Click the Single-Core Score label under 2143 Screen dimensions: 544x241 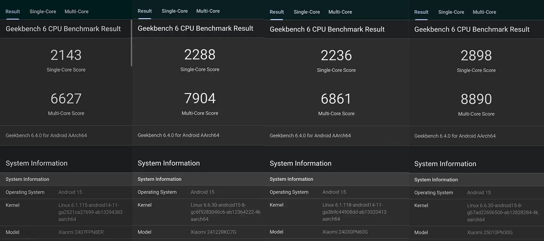click(66, 70)
